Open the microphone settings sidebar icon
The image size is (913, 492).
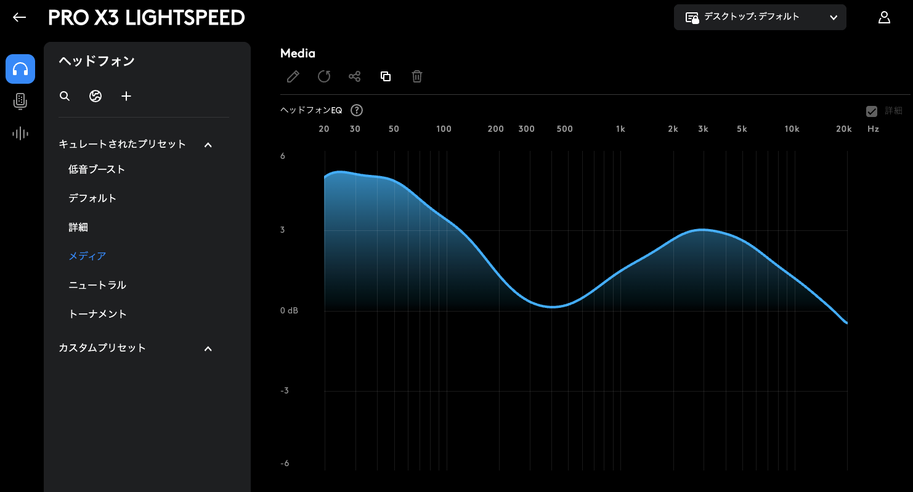click(x=20, y=102)
